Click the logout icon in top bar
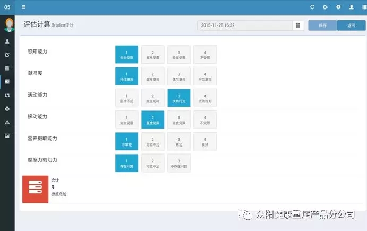 pos(325,7)
